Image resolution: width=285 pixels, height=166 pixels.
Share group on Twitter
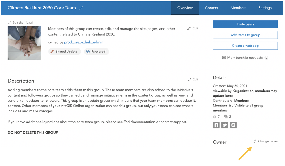tap(225, 125)
